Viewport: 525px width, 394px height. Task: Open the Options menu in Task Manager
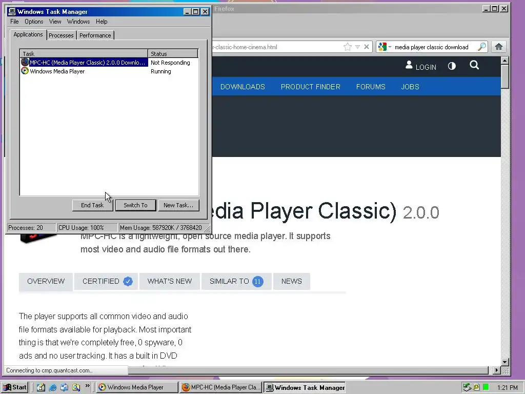(x=34, y=22)
